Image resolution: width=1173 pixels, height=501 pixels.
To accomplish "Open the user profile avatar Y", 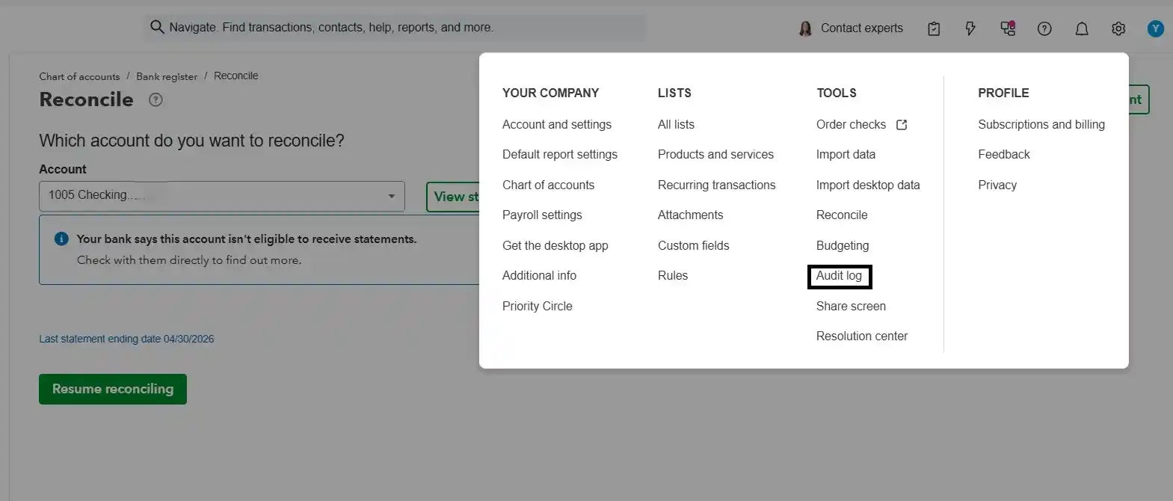I will point(1156,28).
